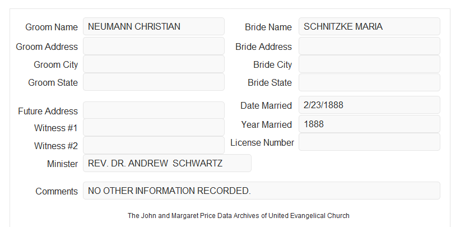Focus the Groom State field
This screenshot has height=227, width=451.
tap(154, 82)
